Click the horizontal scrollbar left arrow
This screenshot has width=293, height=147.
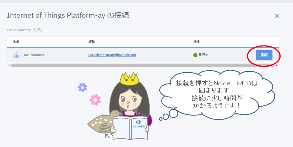coord(9,65)
